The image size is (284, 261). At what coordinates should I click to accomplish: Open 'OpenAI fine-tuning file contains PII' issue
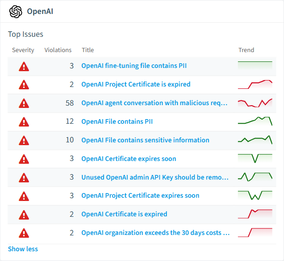[134, 66]
